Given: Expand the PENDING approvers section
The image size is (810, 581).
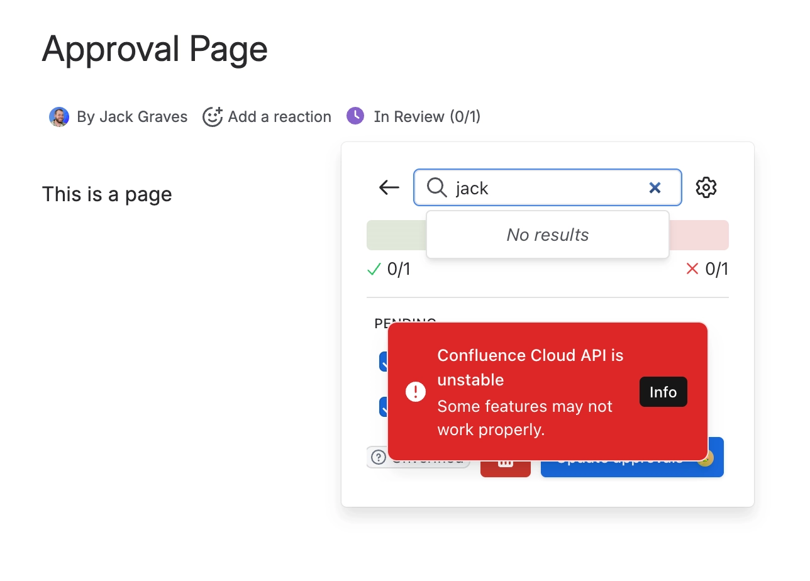Looking at the screenshot, I should pos(405,322).
